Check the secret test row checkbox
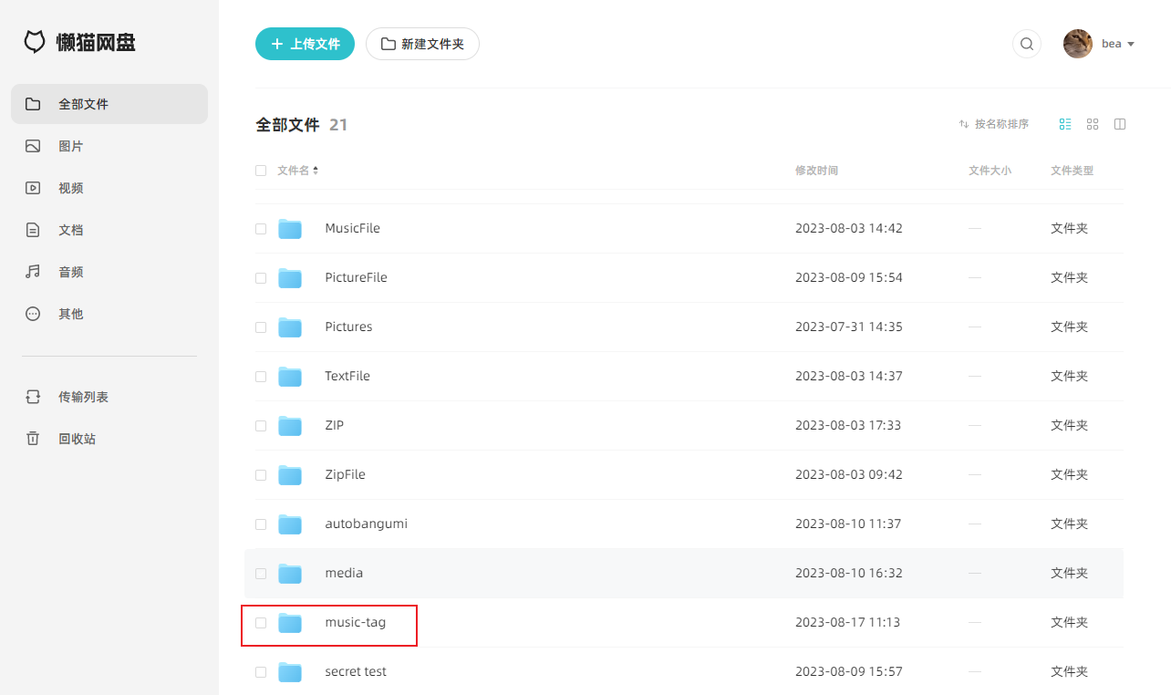 pos(261,672)
